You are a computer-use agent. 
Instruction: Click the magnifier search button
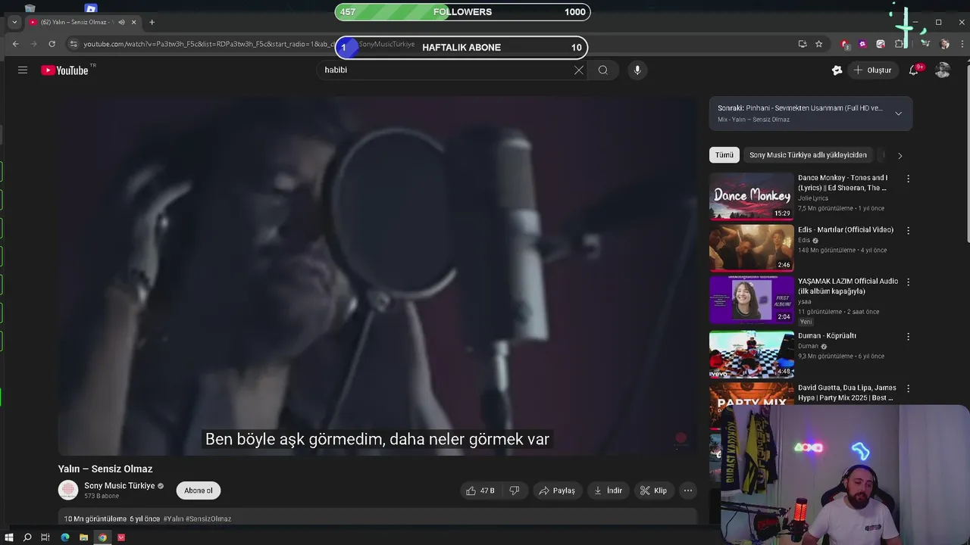[x=603, y=70]
